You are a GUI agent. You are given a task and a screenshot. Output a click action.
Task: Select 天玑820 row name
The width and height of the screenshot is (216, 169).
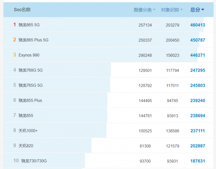pyautogui.click(x=26, y=146)
